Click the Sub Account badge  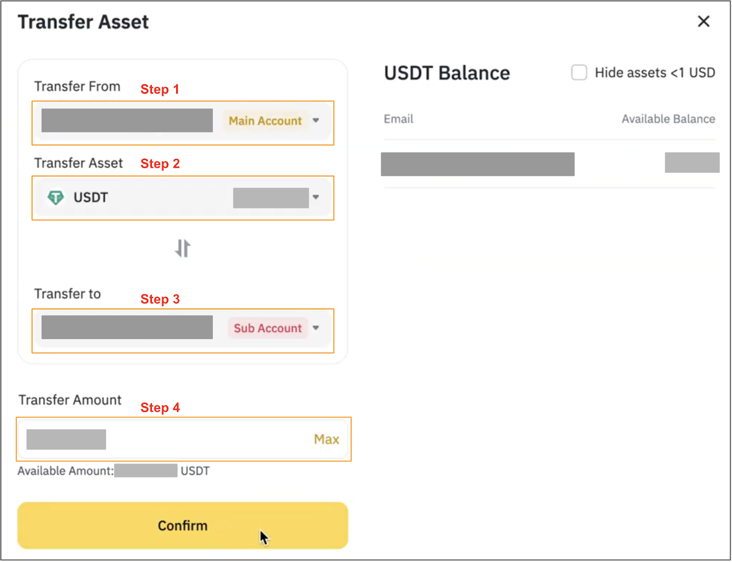pos(268,328)
